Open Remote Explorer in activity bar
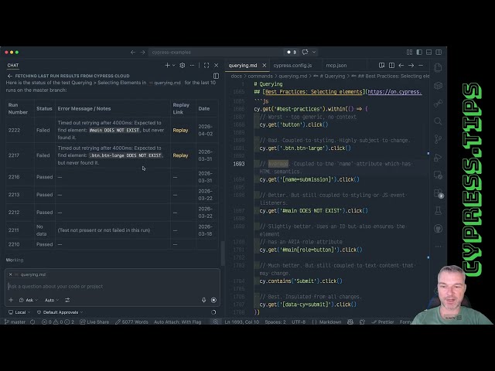 (439, 175)
